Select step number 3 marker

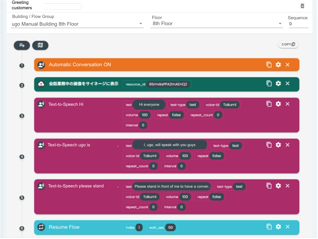coord(22,116)
